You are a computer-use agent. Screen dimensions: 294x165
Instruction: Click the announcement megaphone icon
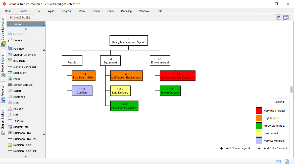[x=278, y=17]
